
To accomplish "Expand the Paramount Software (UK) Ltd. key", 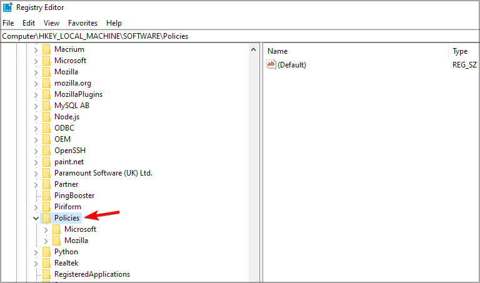I will [x=36, y=174].
